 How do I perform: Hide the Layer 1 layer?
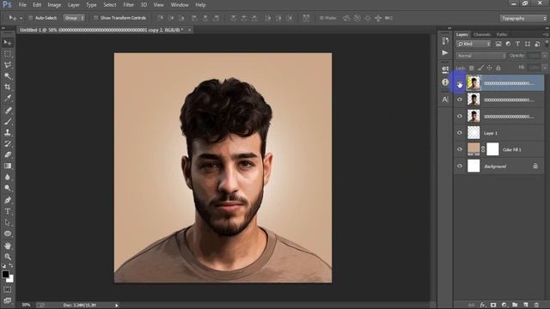coord(460,133)
